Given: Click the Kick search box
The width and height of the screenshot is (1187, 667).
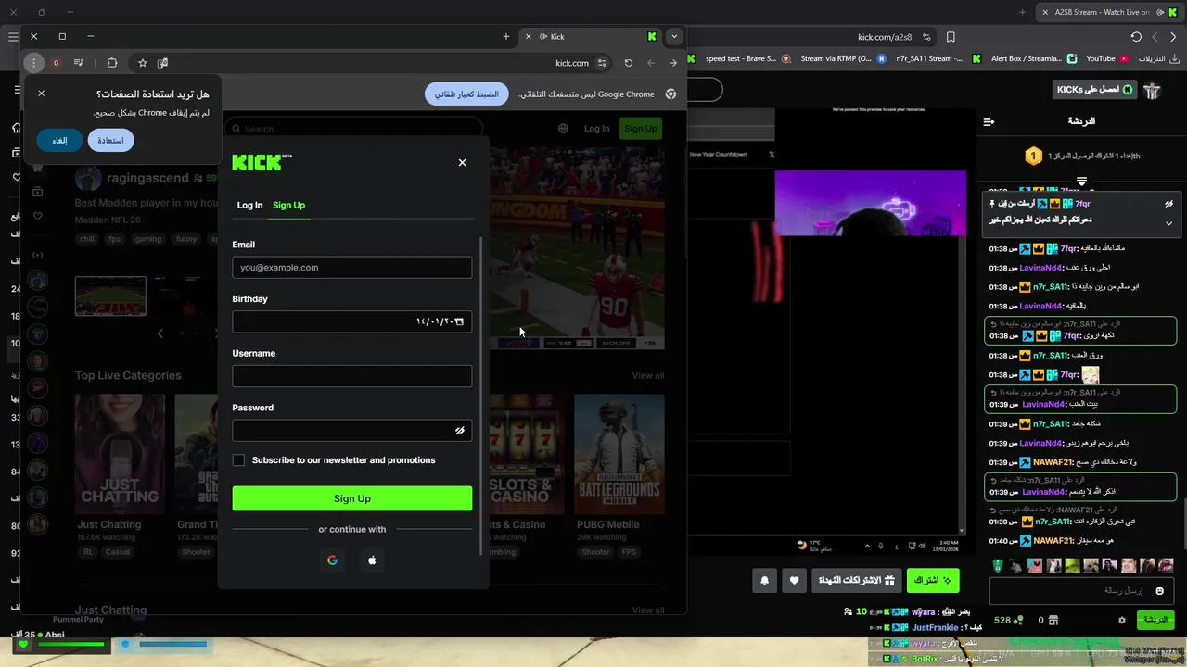Looking at the screenshot, I should tap(353, 129).
